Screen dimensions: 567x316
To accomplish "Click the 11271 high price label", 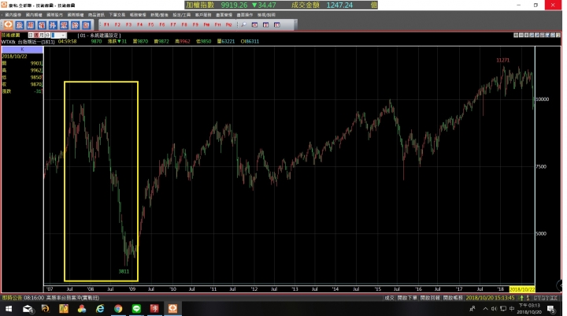I will click(x=502, y=60).
